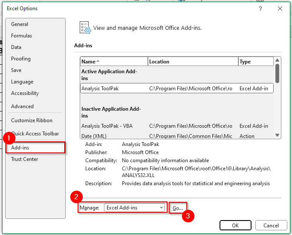Select the Proofing category
The width and height of the screenshot is (292, 235).
(x=21, y=59)
